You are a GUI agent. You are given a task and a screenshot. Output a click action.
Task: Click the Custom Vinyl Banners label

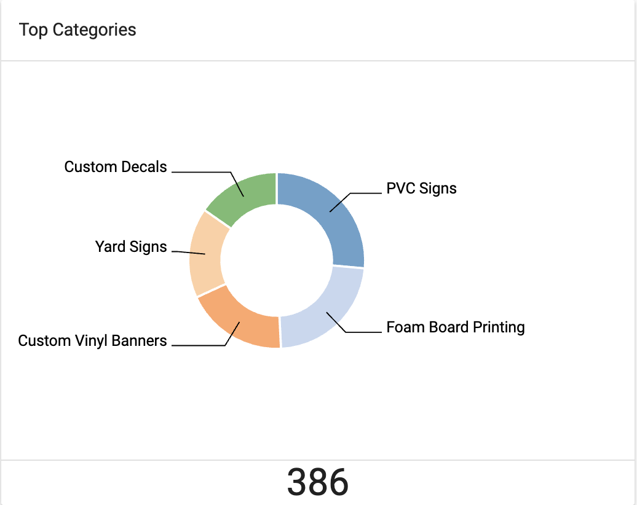93,340
